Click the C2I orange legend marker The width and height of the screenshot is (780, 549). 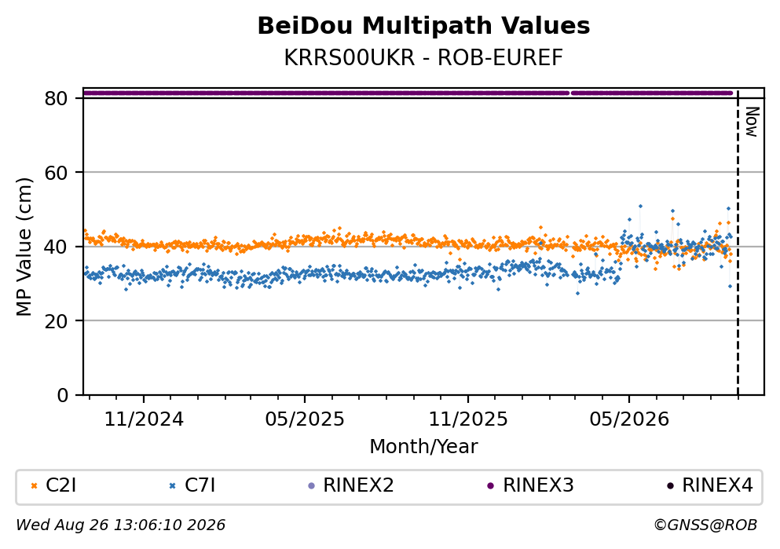(34, 486)
